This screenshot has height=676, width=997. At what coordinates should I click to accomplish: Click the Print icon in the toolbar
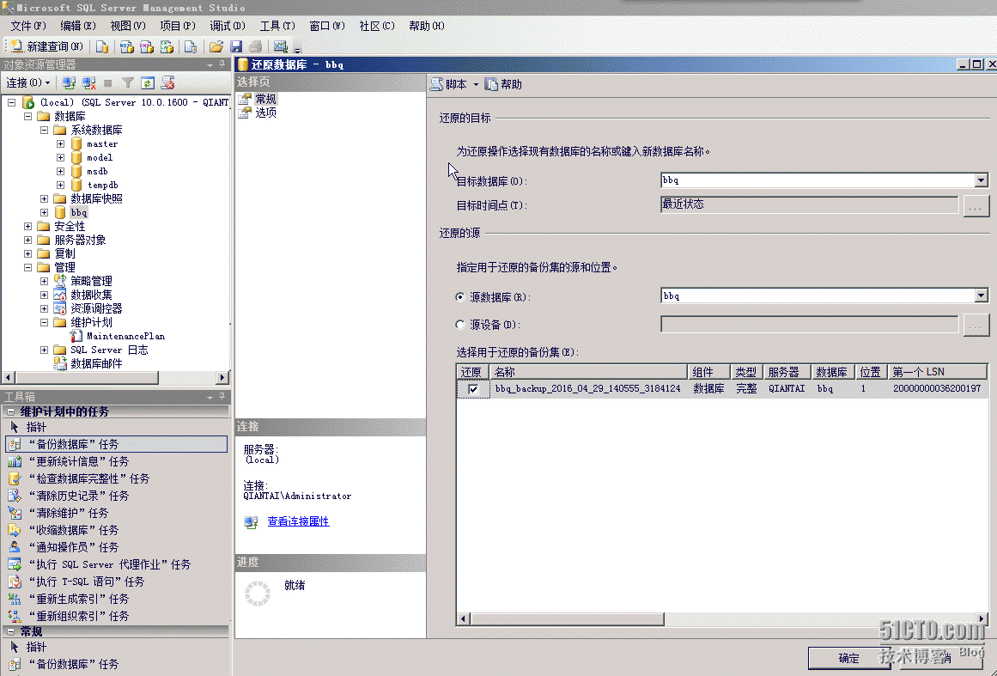pyautogui.click(x=256, y=46)
